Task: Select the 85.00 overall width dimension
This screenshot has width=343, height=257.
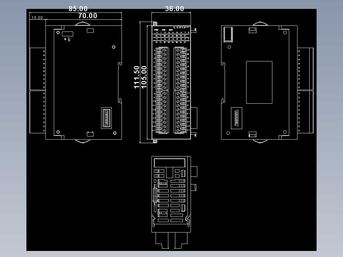Action: [78, 9]
